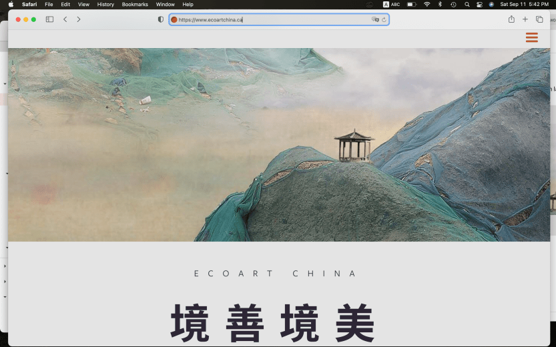Click the ECOART CHINA title text
Image resolution: width=556 pixels, height=347 pixels.
click(277, 274)
